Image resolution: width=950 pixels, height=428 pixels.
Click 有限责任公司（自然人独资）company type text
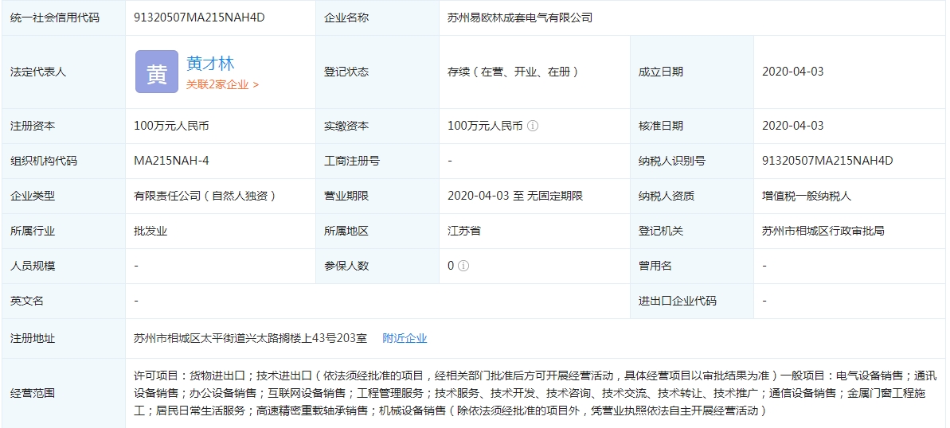(205, 196)
